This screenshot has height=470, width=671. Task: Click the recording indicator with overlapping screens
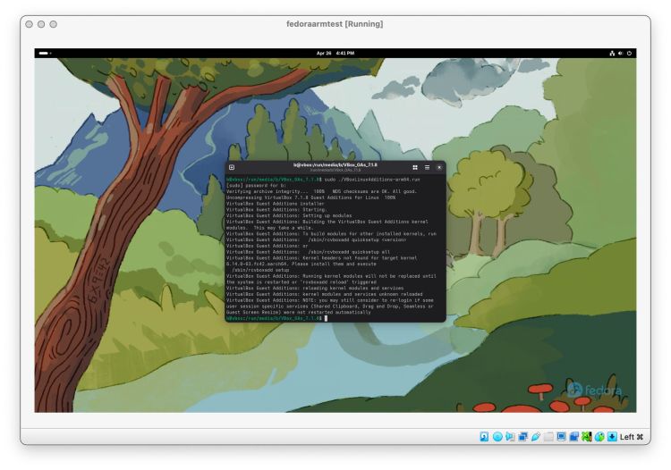click(574, 436)
